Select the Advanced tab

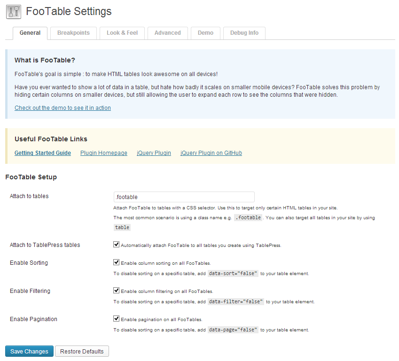pos(167,33)
